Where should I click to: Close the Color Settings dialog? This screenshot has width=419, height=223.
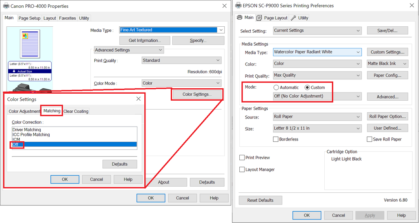[139, 99]
